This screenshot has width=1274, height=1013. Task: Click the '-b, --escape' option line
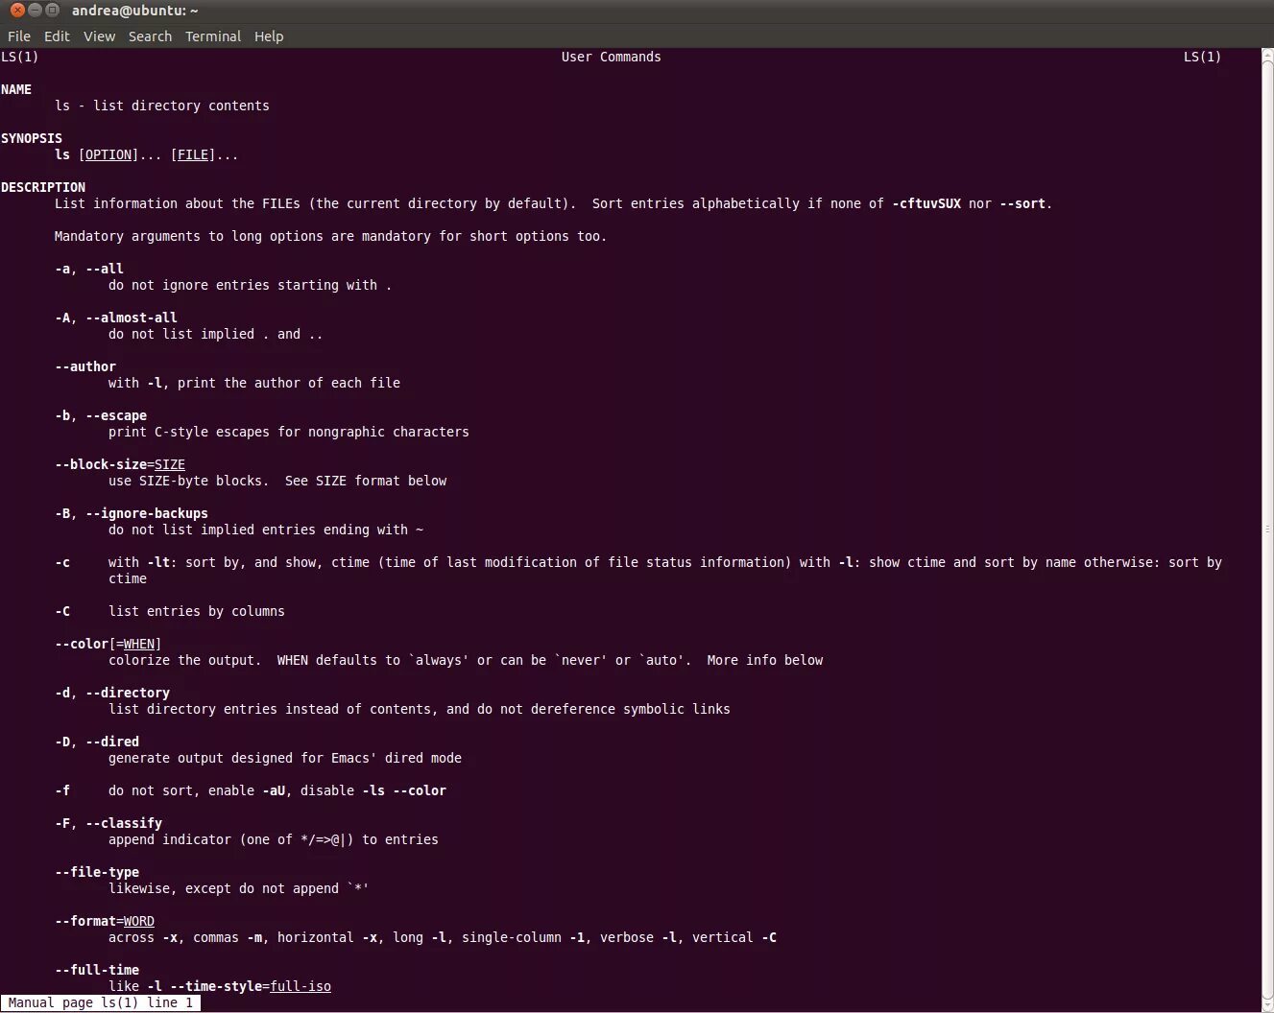coord(101,415)
